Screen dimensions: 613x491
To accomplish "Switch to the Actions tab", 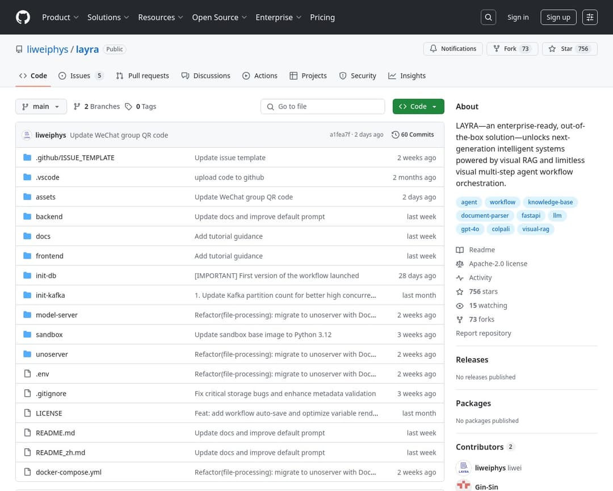I will point(260,76).
